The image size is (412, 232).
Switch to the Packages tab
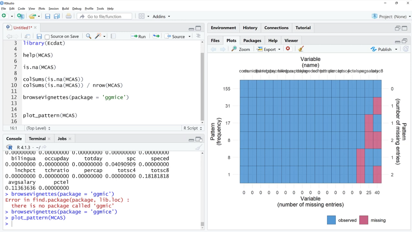(x=252, y=40)
